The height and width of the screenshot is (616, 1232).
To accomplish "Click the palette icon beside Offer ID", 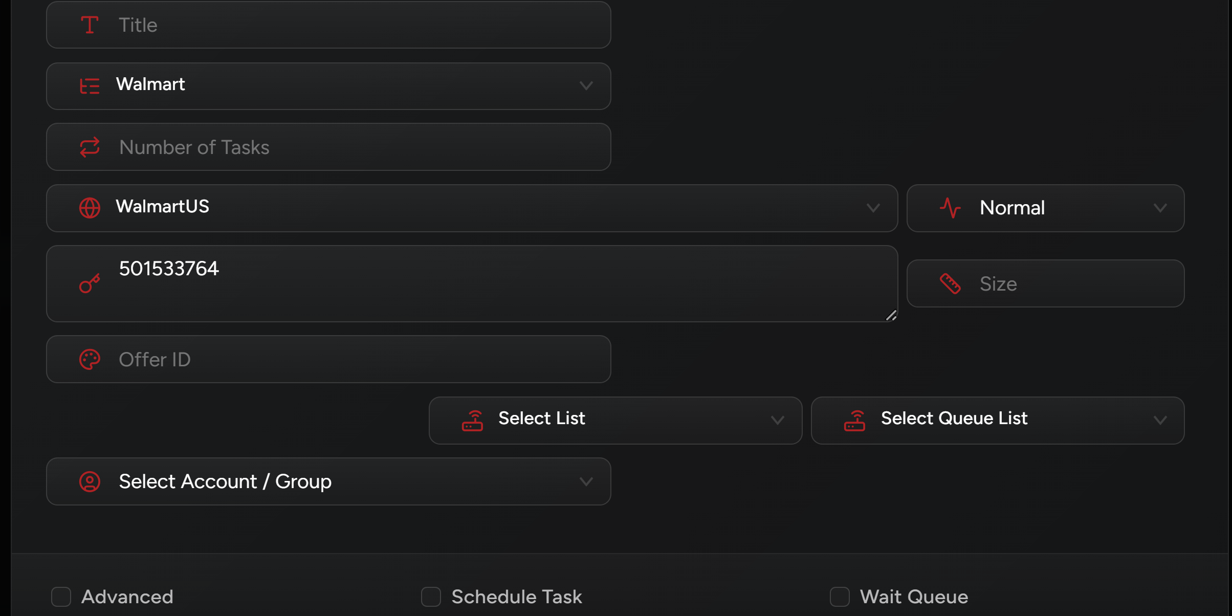I will [90, 360].
